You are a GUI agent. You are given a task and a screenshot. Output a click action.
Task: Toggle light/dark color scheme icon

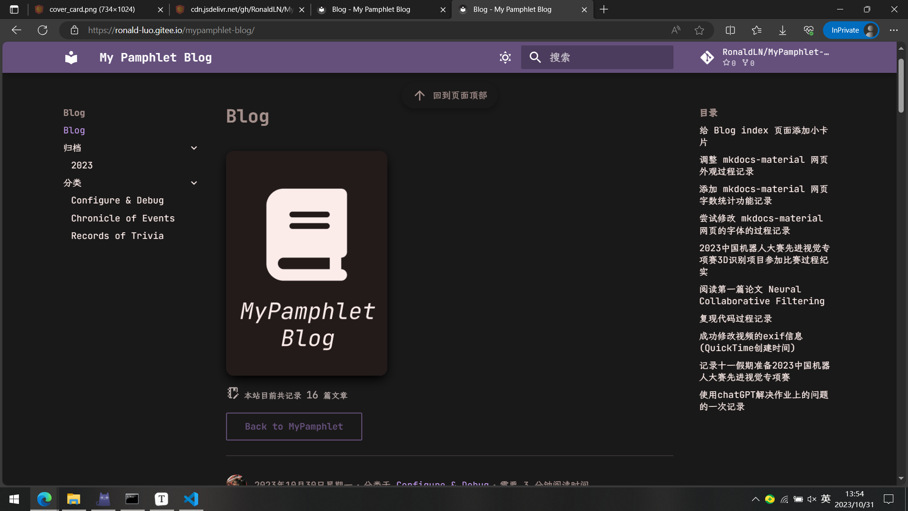[x=505, y=57]
